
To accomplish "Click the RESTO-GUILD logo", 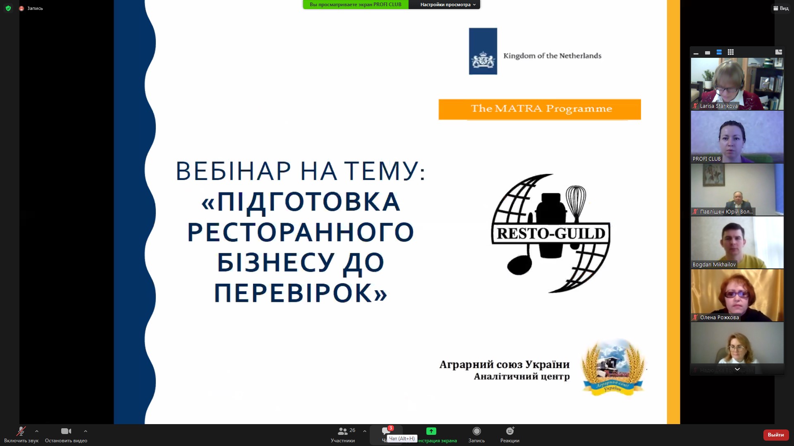I will (x=550, y=233).
